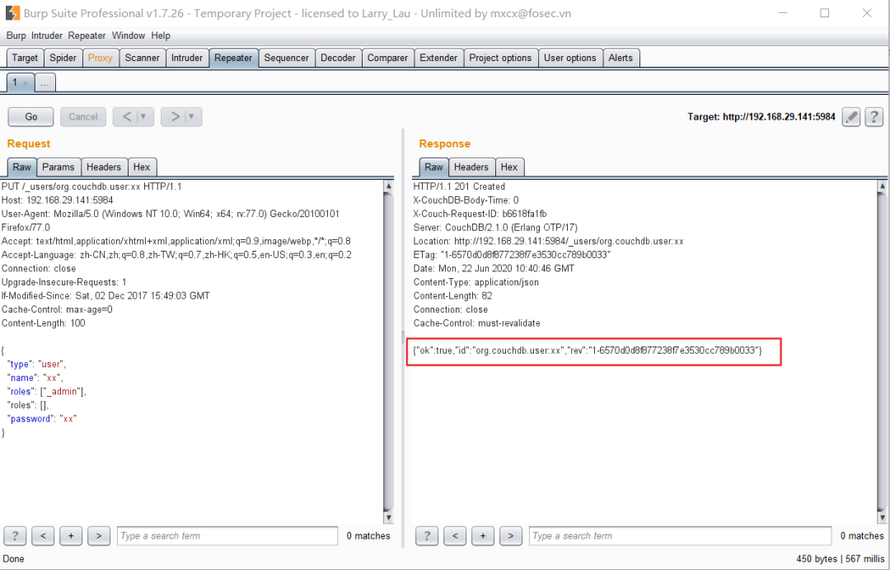The width and height of the screenshot is (890, 570).
Task: Click the request pane scroll up arrow
Action: [x=389, y=186]
